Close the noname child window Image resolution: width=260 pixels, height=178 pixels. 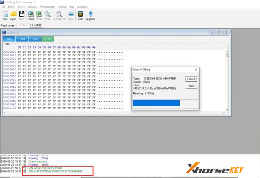226,33
